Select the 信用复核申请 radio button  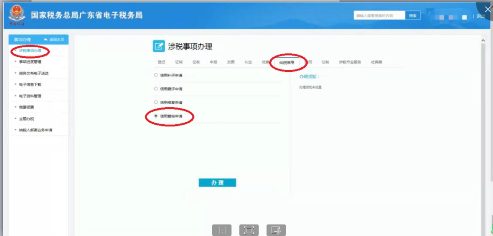pyautogui.click(x=156, y=116)
